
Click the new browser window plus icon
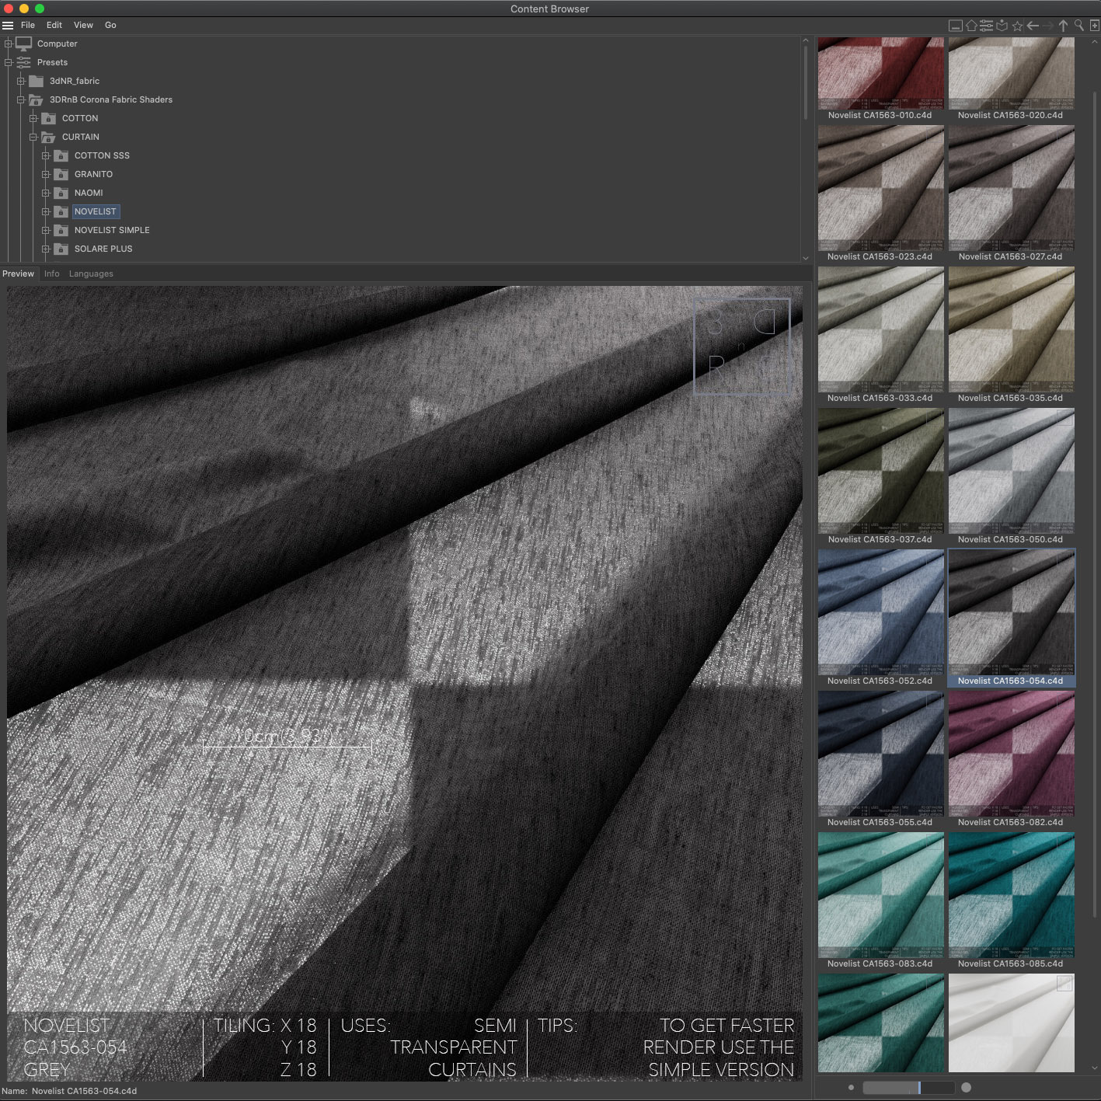[x=1095, y=26]
